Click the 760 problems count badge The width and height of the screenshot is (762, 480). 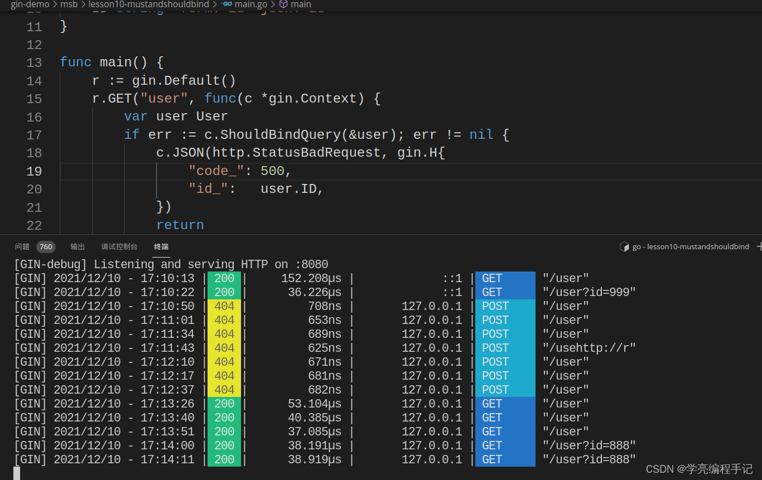point(45,246)
